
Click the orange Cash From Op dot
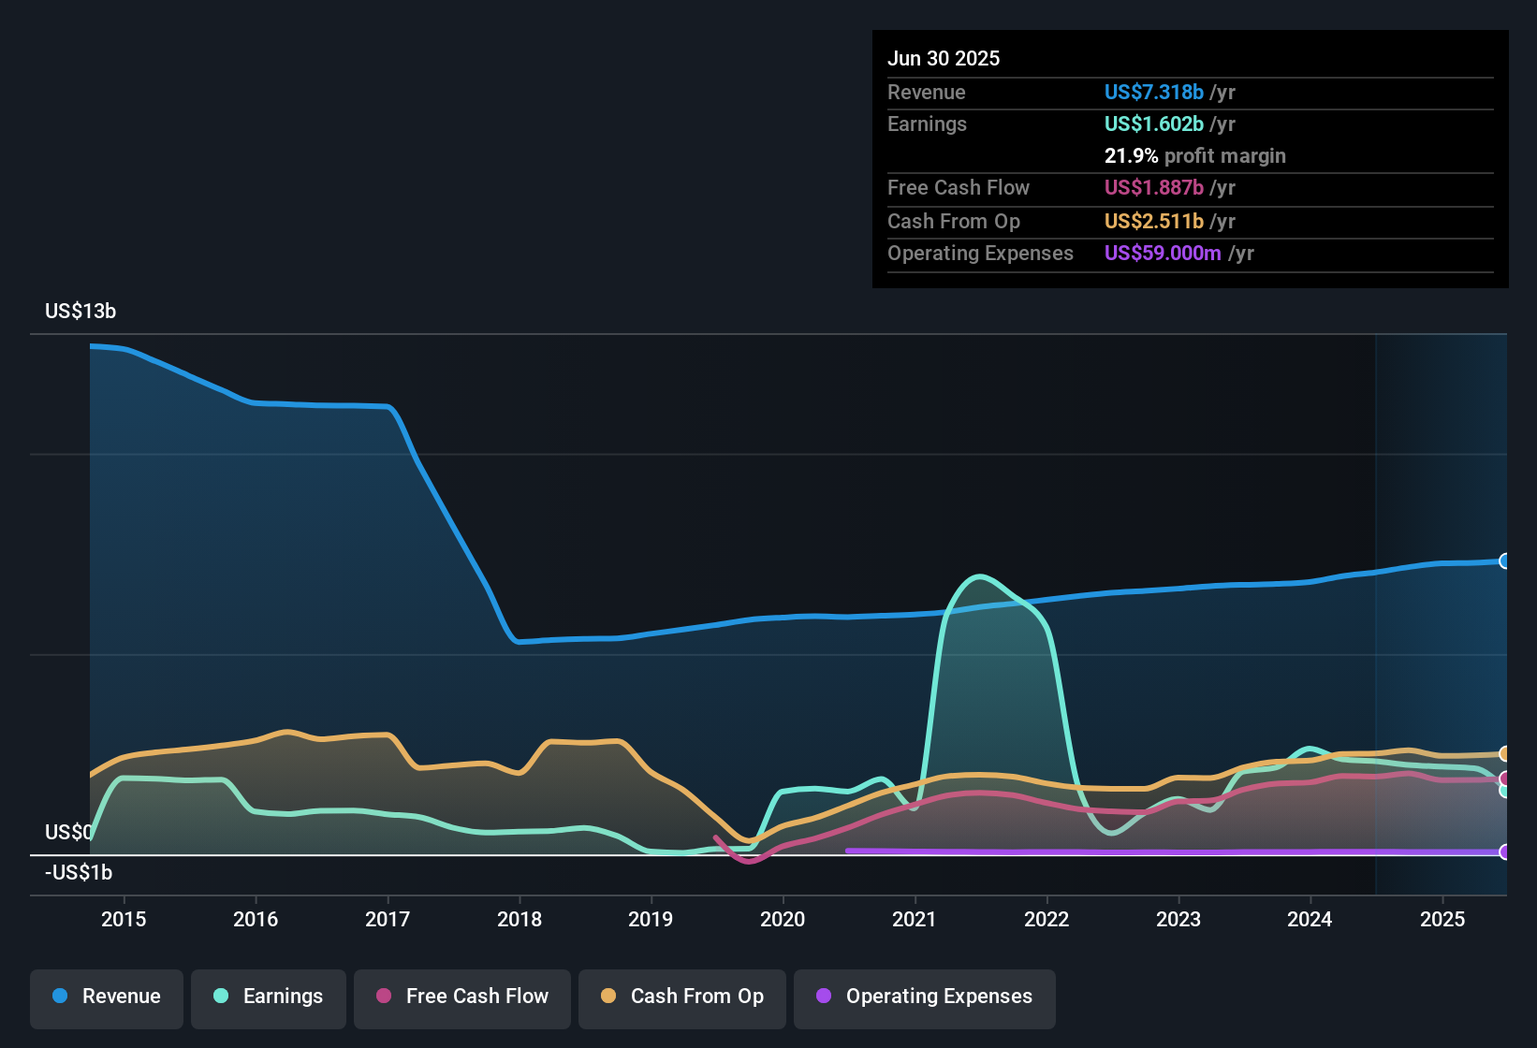(x=608, y=996)
